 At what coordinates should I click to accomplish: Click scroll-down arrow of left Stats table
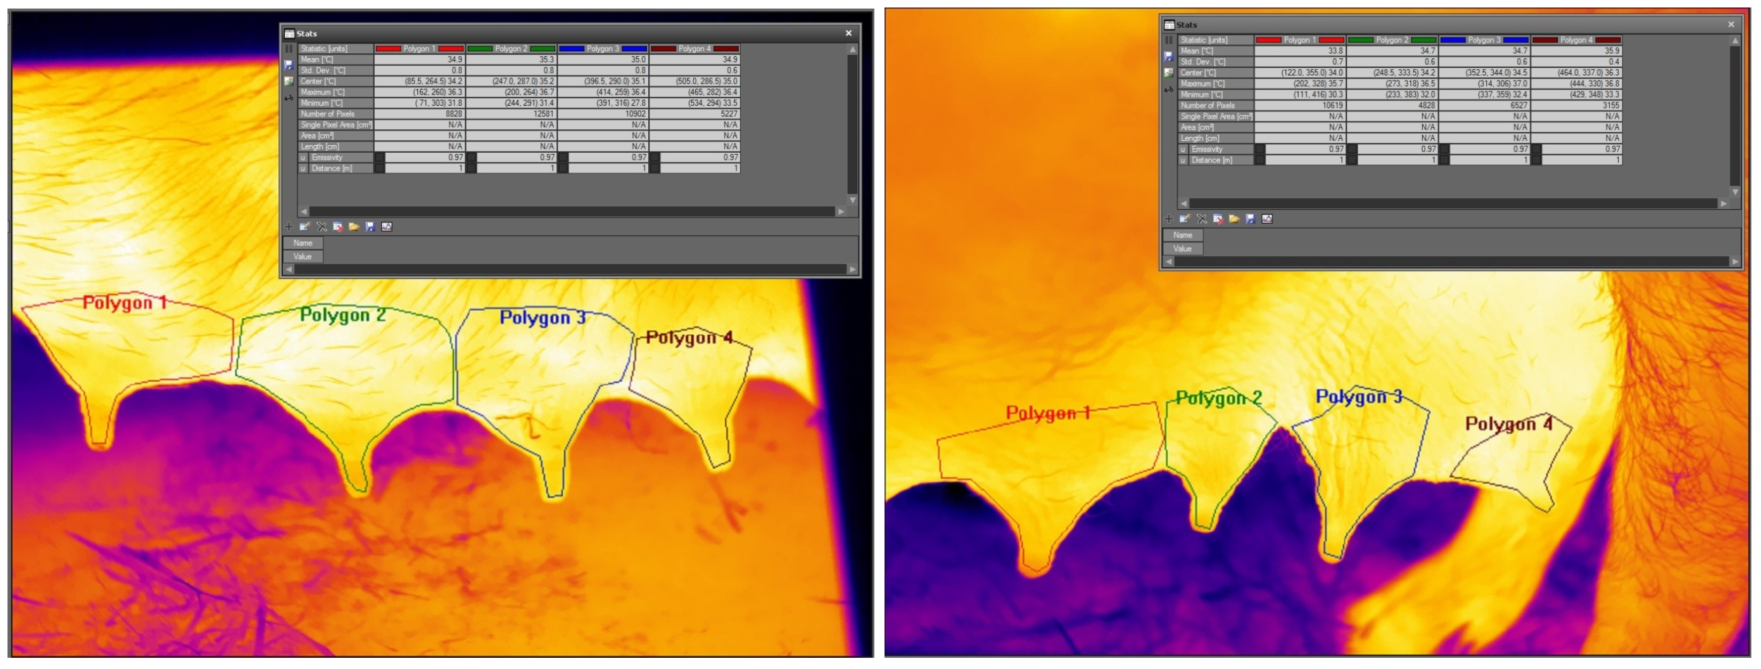pyautogui.click(x=852, y=200)
